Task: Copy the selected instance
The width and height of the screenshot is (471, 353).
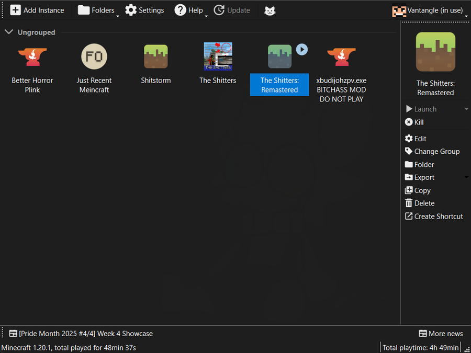Action: pyautogui.click(x=418, y=190)
